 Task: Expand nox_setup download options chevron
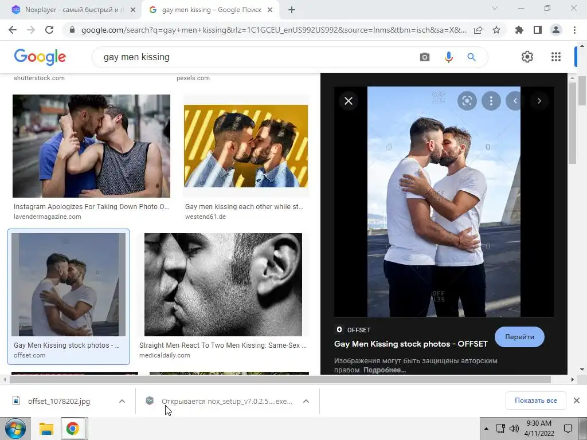click(x=306, y=401)
